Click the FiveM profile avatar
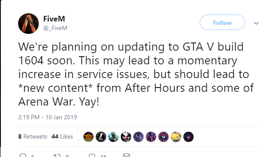Screen dimensions: 267x157 [28, 24]
